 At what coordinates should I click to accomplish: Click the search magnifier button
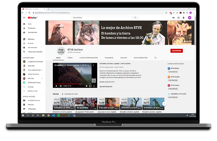click(135, 18)
